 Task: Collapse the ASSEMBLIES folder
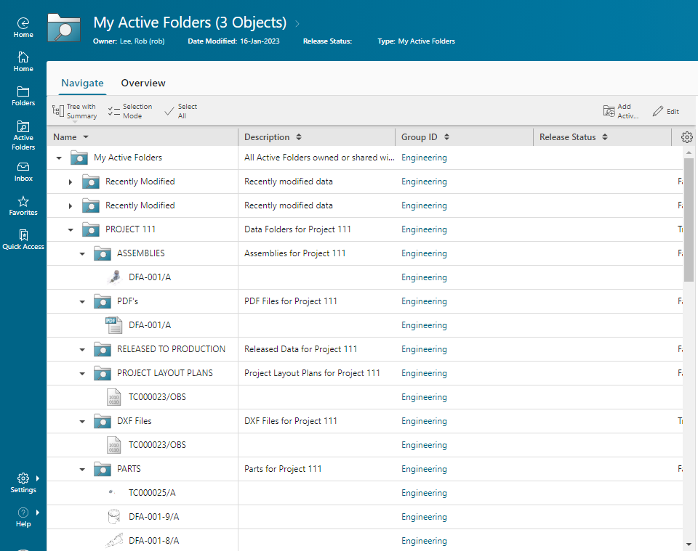pos(82,254)
